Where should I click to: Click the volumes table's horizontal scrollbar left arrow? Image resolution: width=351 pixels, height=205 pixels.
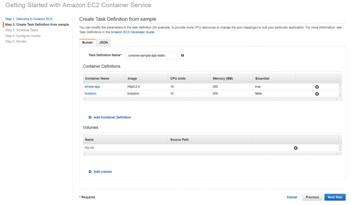[84, 154]
